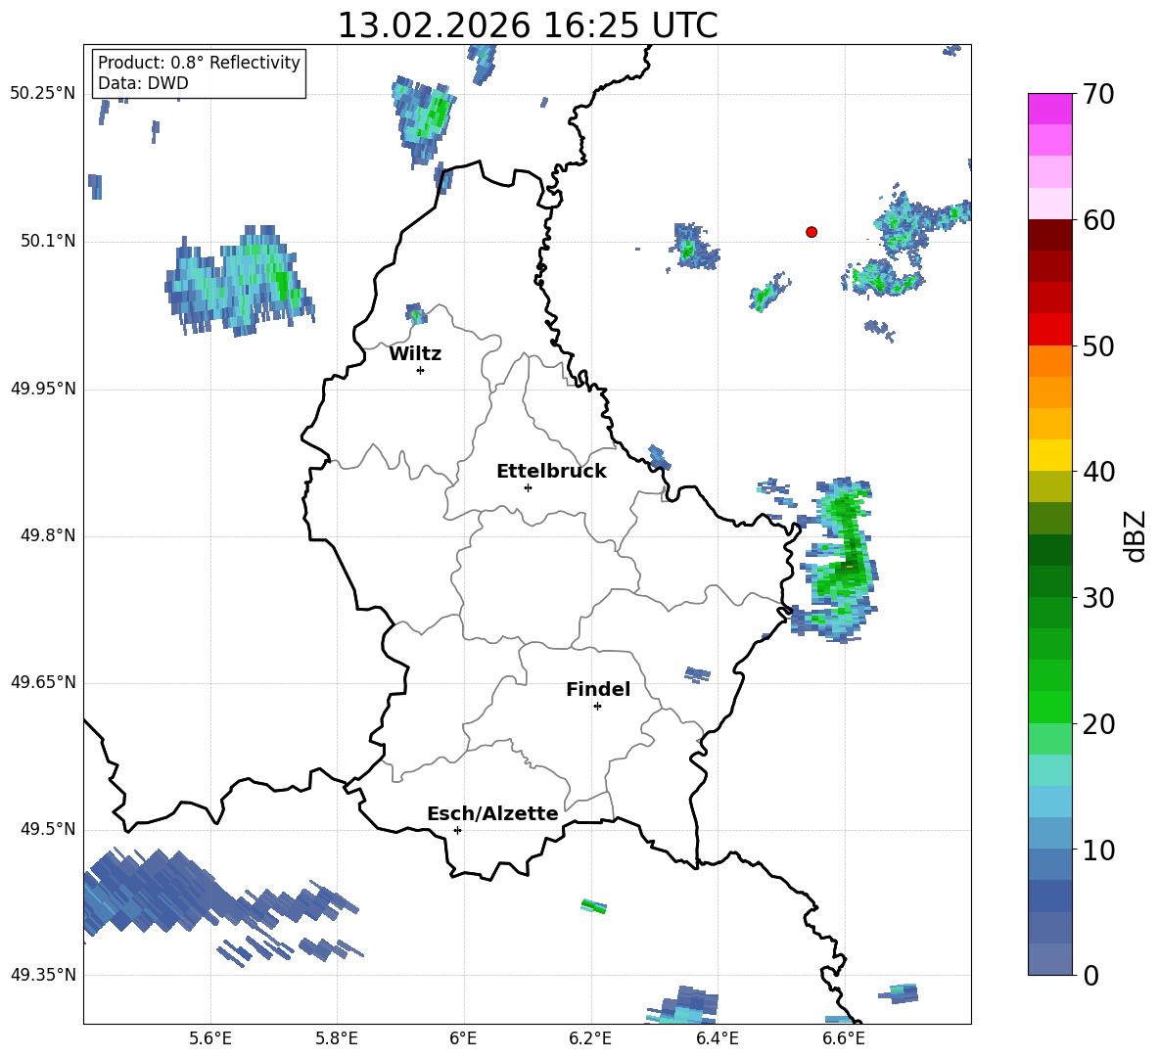
Task: Click the 49.95°N latitude label
Action: tap(43, 389)
